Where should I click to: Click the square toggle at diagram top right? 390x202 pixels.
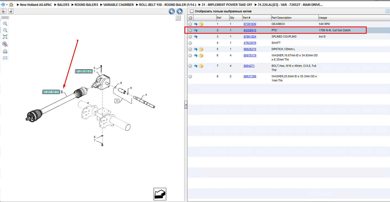pyautogui.click(x=178, y=18)
